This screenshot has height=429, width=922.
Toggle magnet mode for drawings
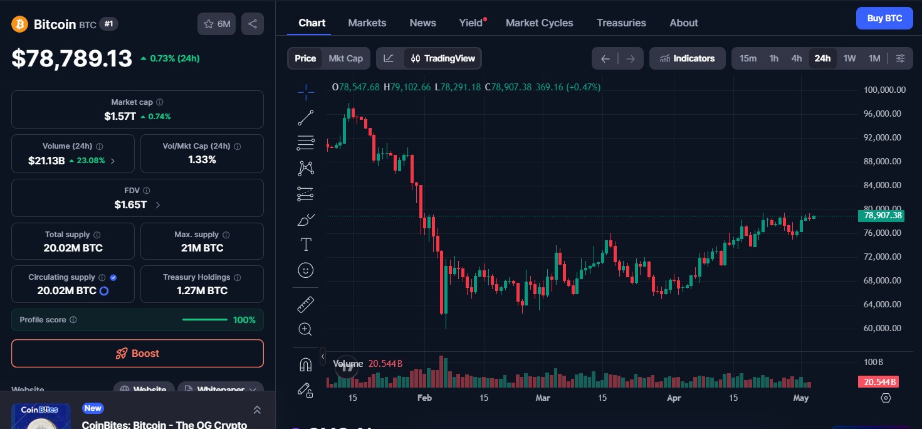pos(306,364)
